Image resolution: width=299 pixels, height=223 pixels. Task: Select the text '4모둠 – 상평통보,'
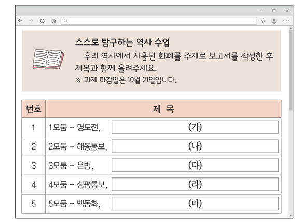pyautogui.click(x=78, y=184)
